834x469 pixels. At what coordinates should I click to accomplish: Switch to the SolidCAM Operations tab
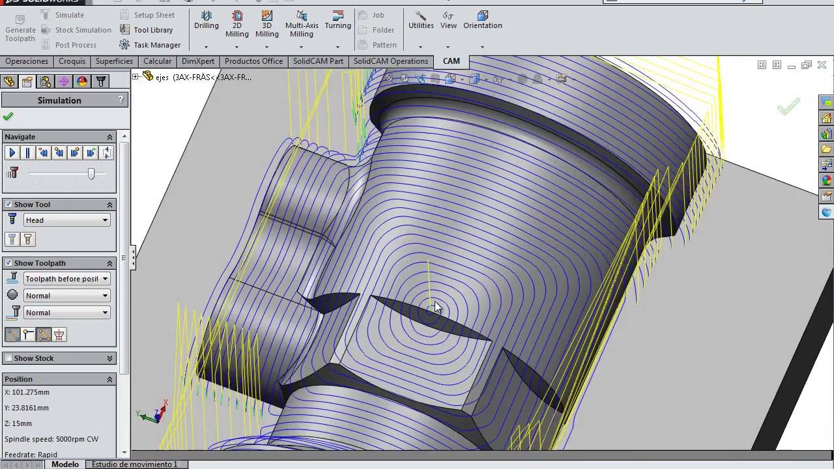coord(391,61)
